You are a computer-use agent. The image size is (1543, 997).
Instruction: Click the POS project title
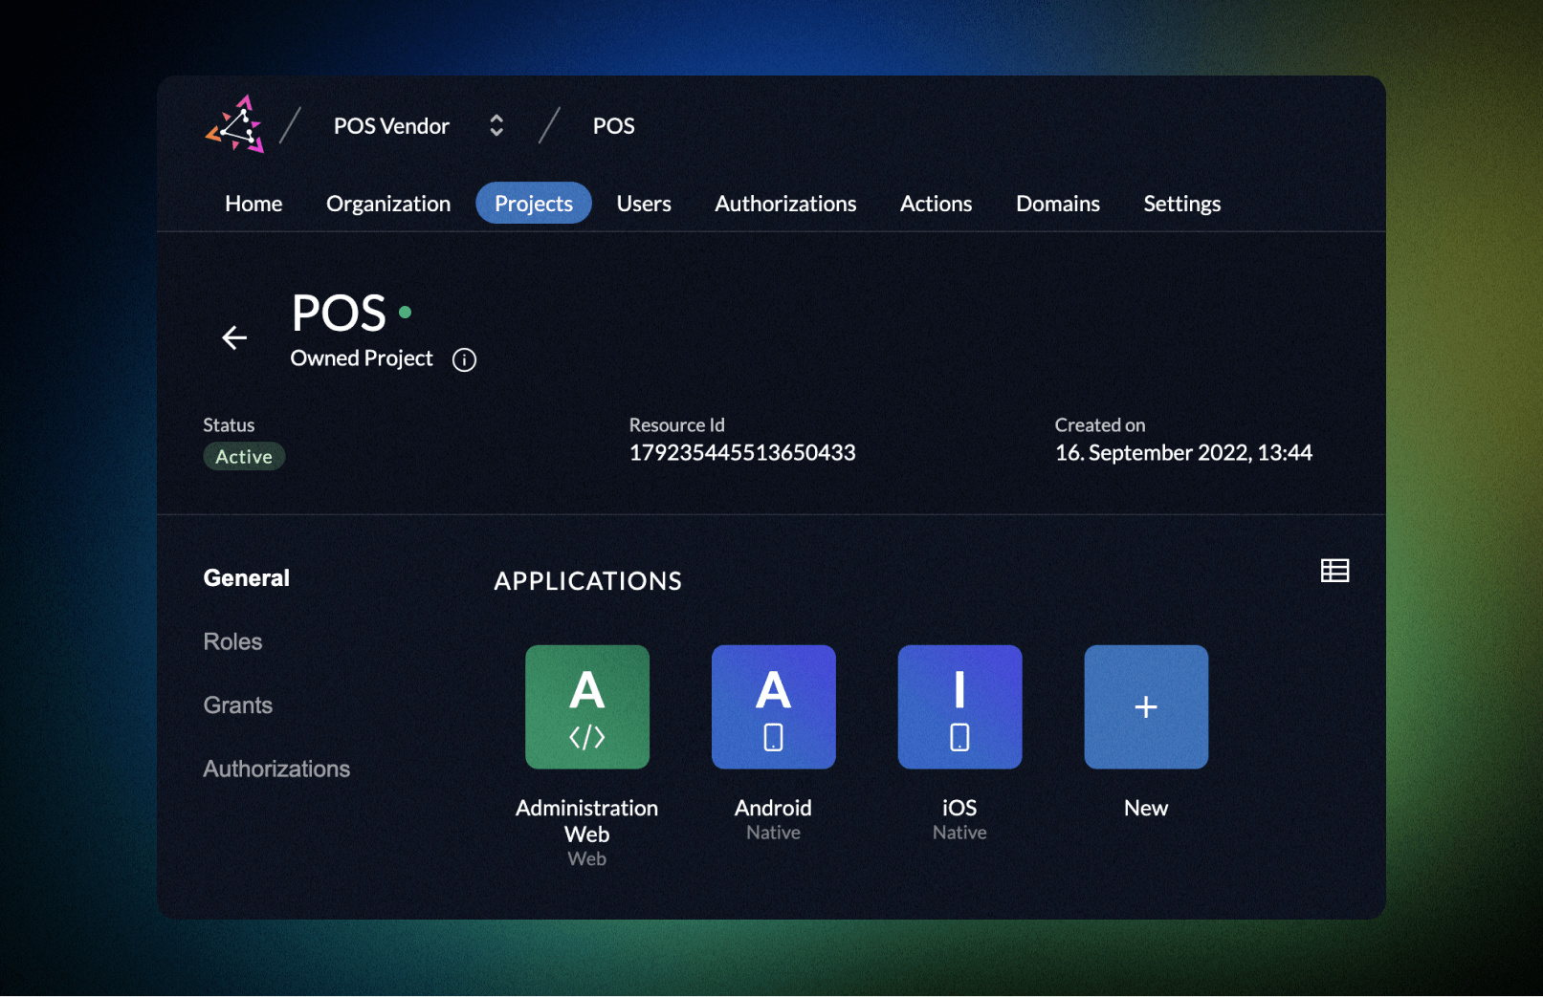pos(339,313)
